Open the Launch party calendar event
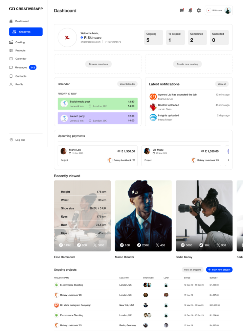Viewport: 243px width, 336px height. click(98, 118)
